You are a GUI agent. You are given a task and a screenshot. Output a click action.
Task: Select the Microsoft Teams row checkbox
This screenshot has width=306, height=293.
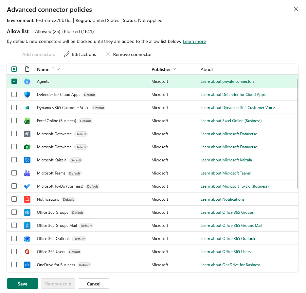pos(14,173)
